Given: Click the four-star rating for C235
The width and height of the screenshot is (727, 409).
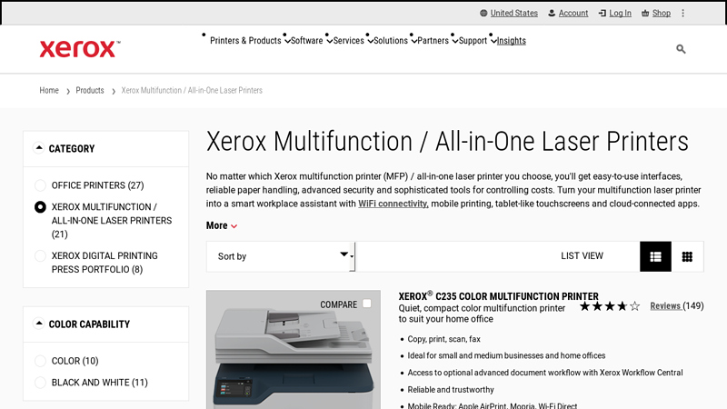Looking at the screenshot, I should pos(610,306).
